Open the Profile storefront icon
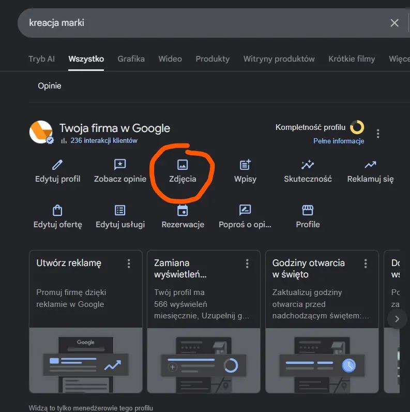The width and height of the screenshot is (410, 412). (x=308, y=210)
